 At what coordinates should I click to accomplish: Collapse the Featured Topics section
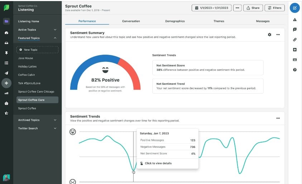[37, 38]
